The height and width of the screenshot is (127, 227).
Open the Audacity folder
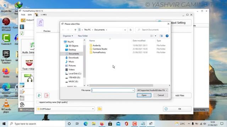(x=97, y=46)
